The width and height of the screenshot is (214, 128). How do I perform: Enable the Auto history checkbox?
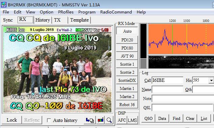point(49,120)
